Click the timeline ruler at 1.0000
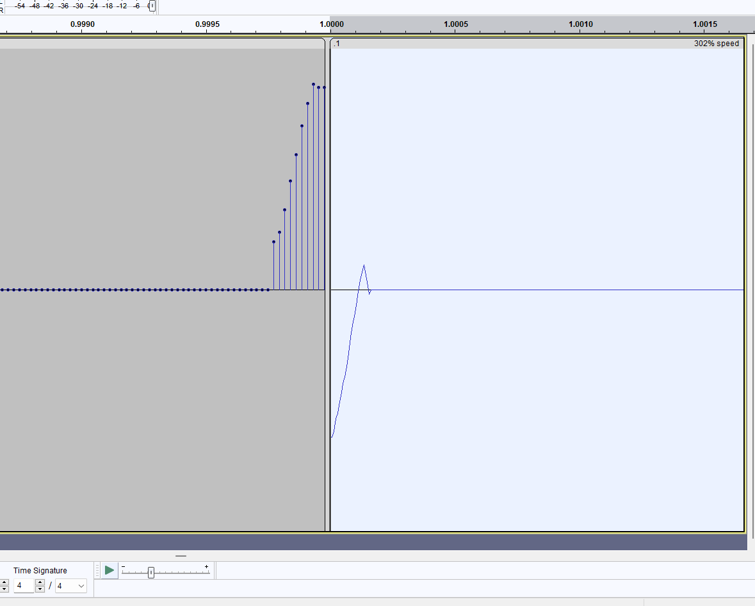Image resolution: width=755 pixels, height=606 pixels. (330, 26)
